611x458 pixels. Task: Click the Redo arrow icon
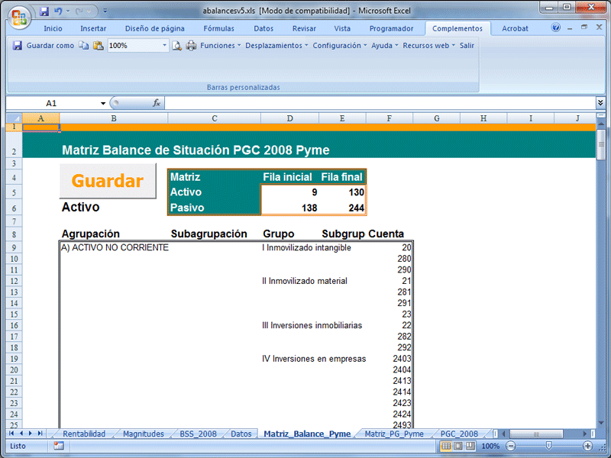pos(79,11)
